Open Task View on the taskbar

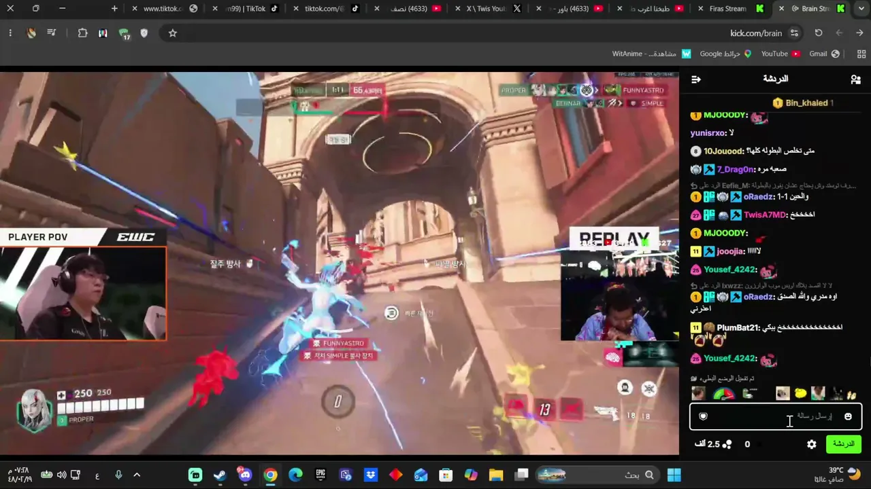point(521,475)
